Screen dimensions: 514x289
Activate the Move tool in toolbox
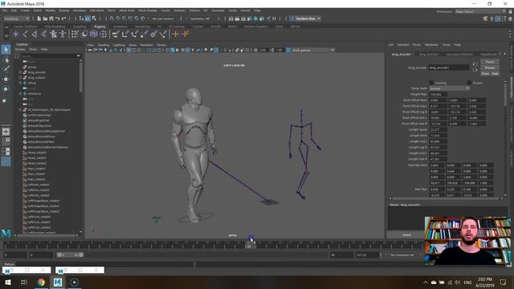point(6,79)
